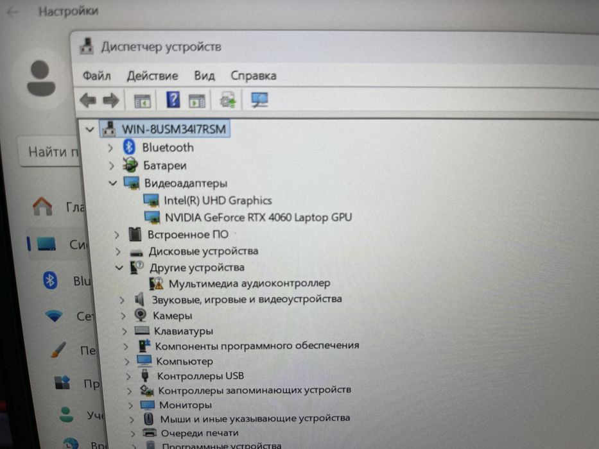Click the Update driver toolbar icon
The width and height of the screenshot is (599, 449).
click(x=228, y=100)
